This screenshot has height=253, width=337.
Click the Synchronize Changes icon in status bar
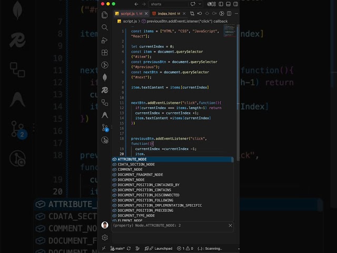(128, 248)
